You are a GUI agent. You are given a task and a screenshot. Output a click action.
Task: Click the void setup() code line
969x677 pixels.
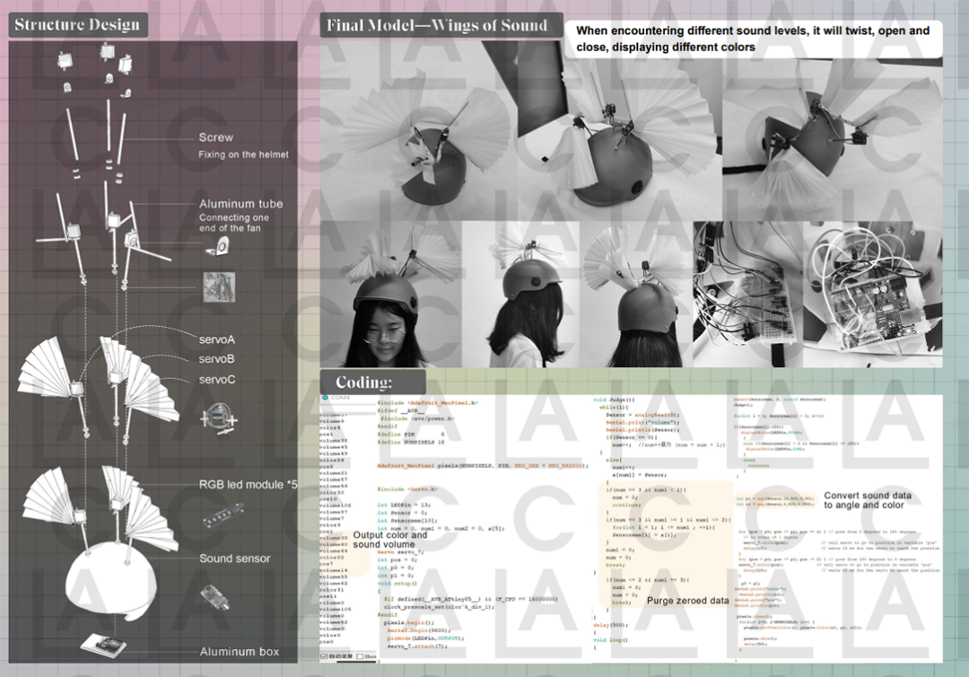(397, 584)
